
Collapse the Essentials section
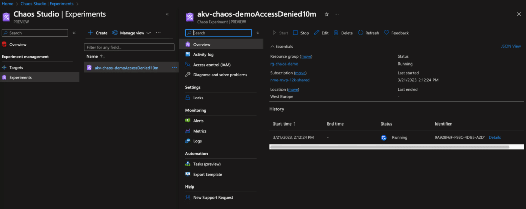pyautogui.click(x=272, y=46)
